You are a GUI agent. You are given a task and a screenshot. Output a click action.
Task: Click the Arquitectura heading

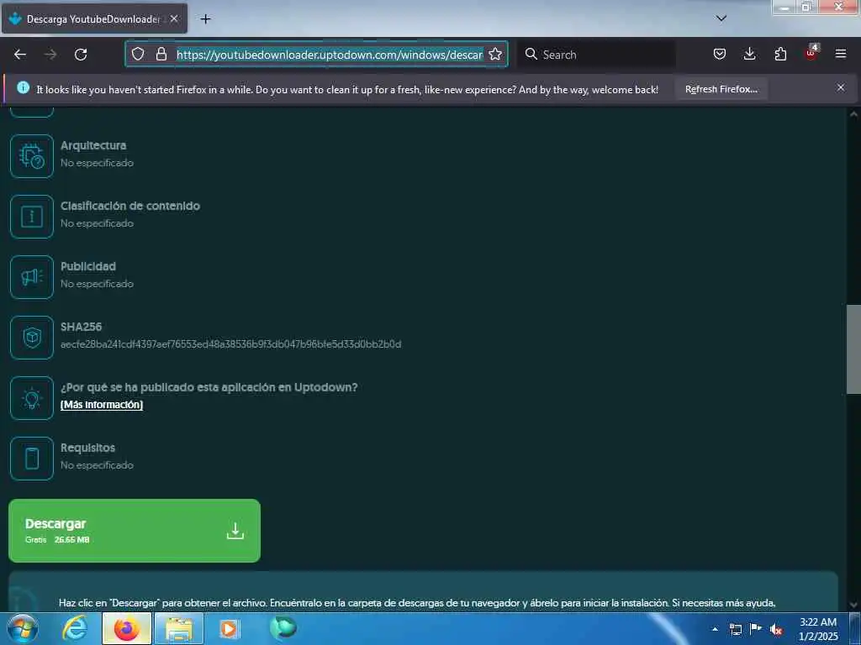pyautogui.click(x=93, y=145)
